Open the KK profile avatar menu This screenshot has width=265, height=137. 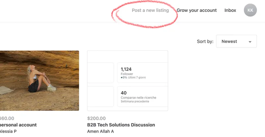(250, 10)
